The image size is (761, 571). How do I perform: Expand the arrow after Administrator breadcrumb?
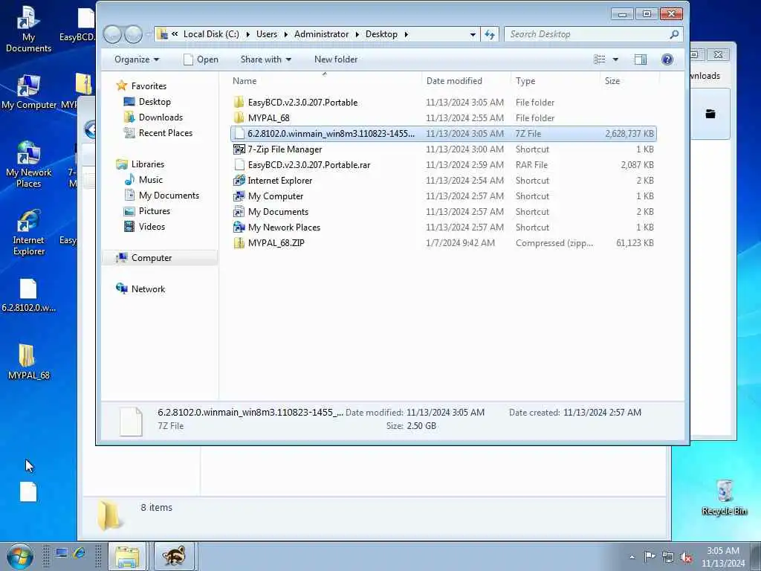tap(357, 34)
